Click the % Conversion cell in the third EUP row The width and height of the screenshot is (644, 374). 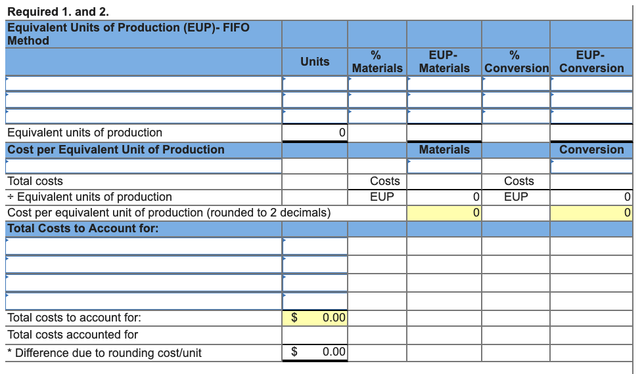(517, 116)
